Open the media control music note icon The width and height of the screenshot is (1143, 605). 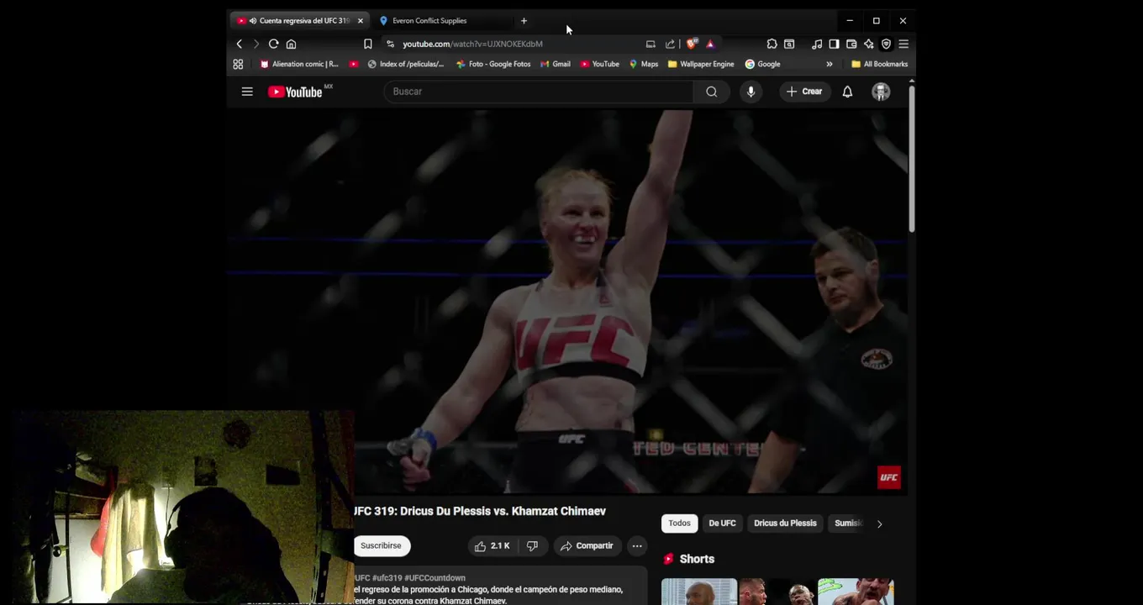click(816, 44)
